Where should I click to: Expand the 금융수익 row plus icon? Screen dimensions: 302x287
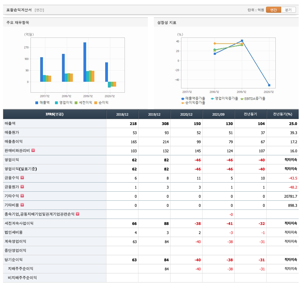click(22, 177)
